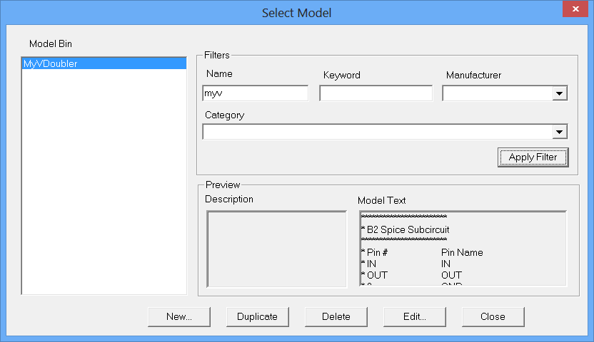The width and height of the screenshot is (594, 342).
Task: Click inside the Category combo box field
Action: pos(377,132)
